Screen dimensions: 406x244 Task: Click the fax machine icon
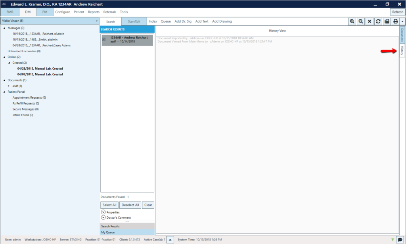click(387, 21)
